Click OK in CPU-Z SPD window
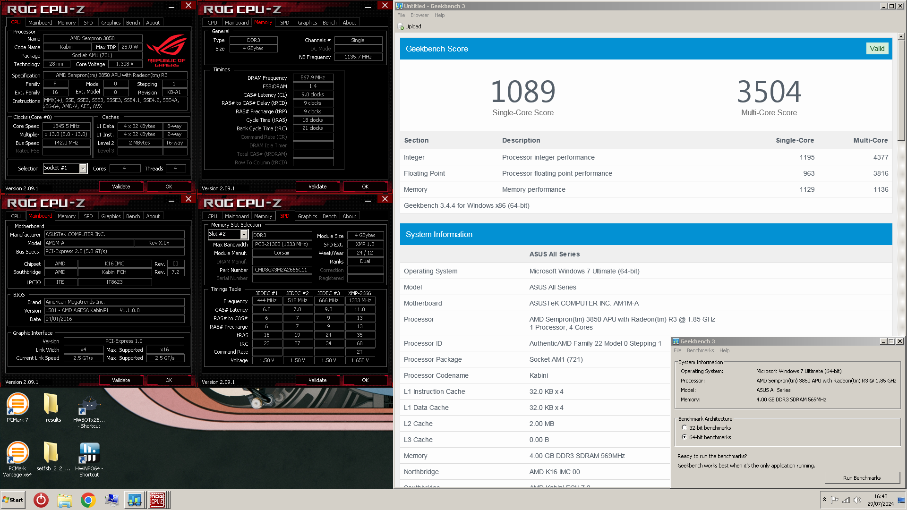The width and height of the screenshot is (907, 510). tap(365, 380)
